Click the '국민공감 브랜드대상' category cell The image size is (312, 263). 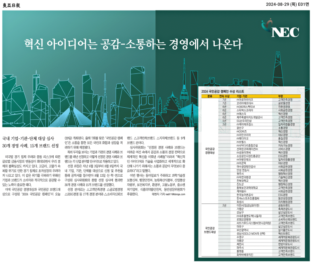pos(210,230)
